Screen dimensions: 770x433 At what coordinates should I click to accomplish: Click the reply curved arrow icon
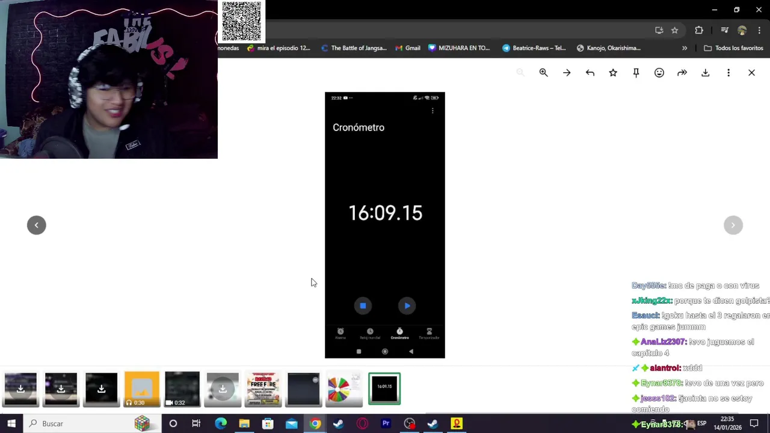(x=590, y=73)
